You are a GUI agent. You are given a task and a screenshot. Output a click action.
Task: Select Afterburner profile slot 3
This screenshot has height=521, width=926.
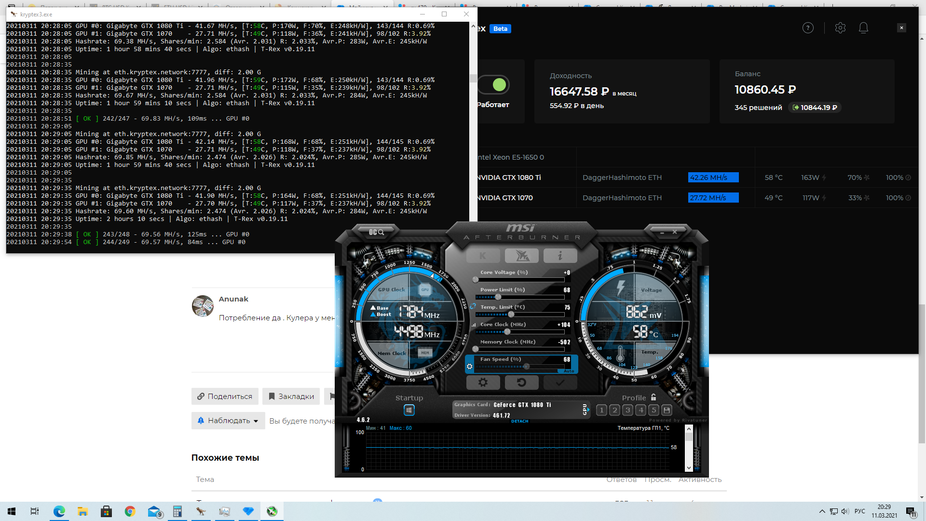click(x=627, y=410)
